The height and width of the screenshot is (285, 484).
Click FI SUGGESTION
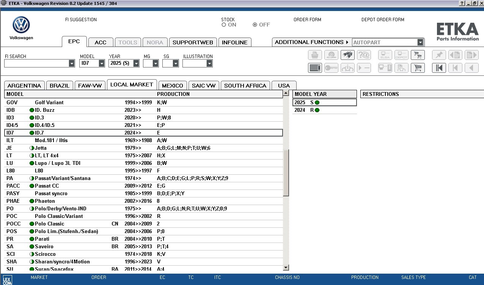(x=81, y=20)
